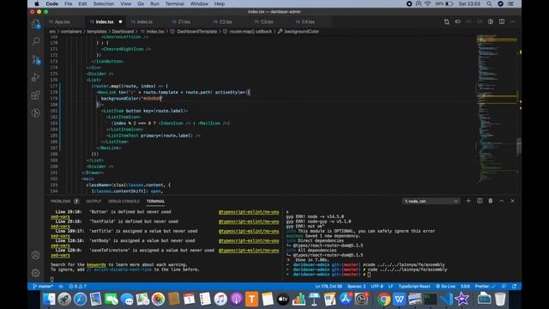Click the unsaved dot on index.tsx tab

[x=120, y=21]
